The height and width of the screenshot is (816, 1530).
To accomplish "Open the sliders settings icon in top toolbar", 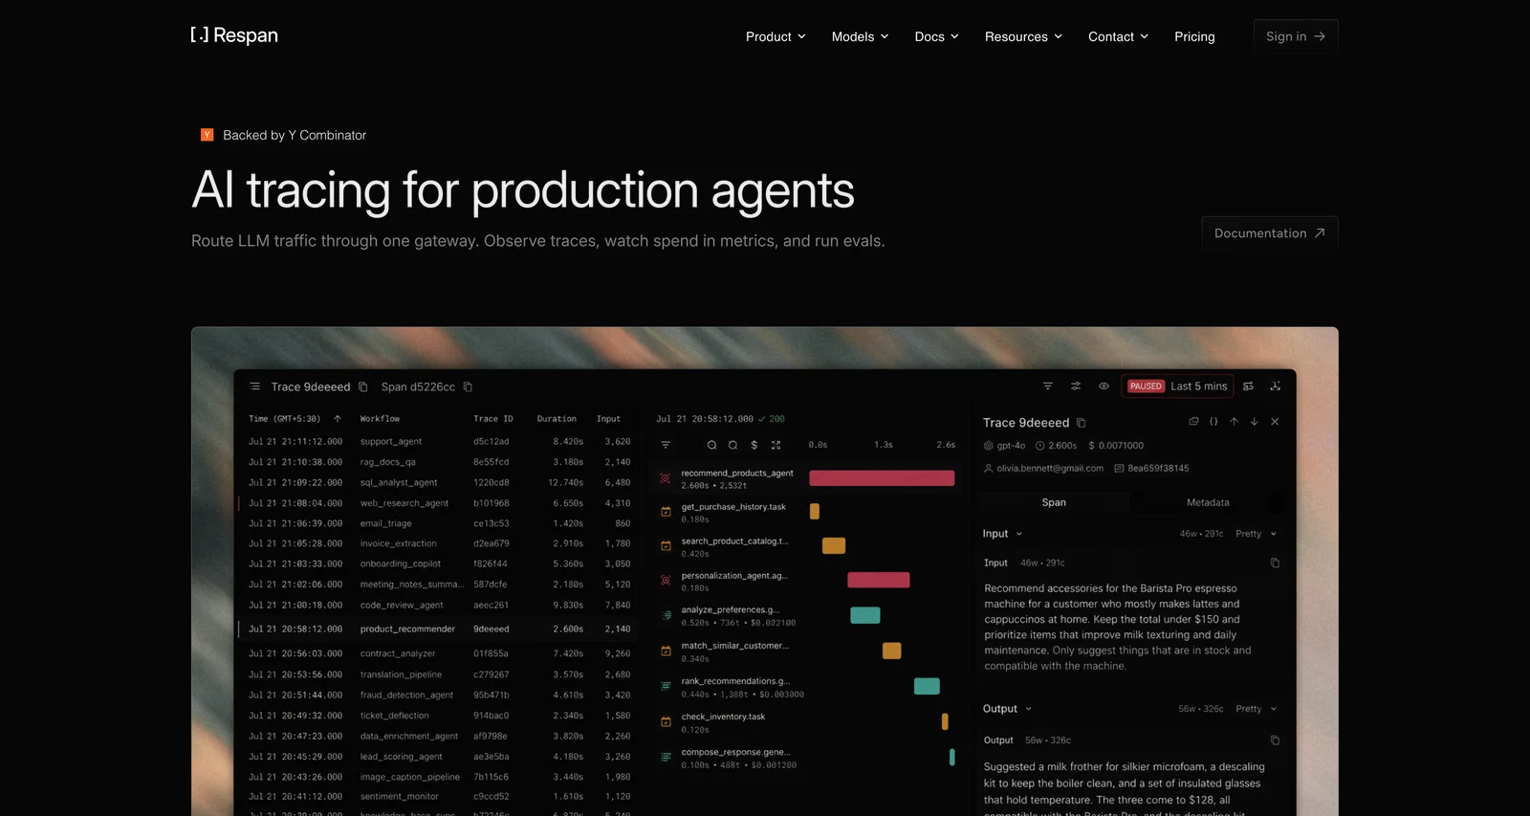I will coord(1076,386).
